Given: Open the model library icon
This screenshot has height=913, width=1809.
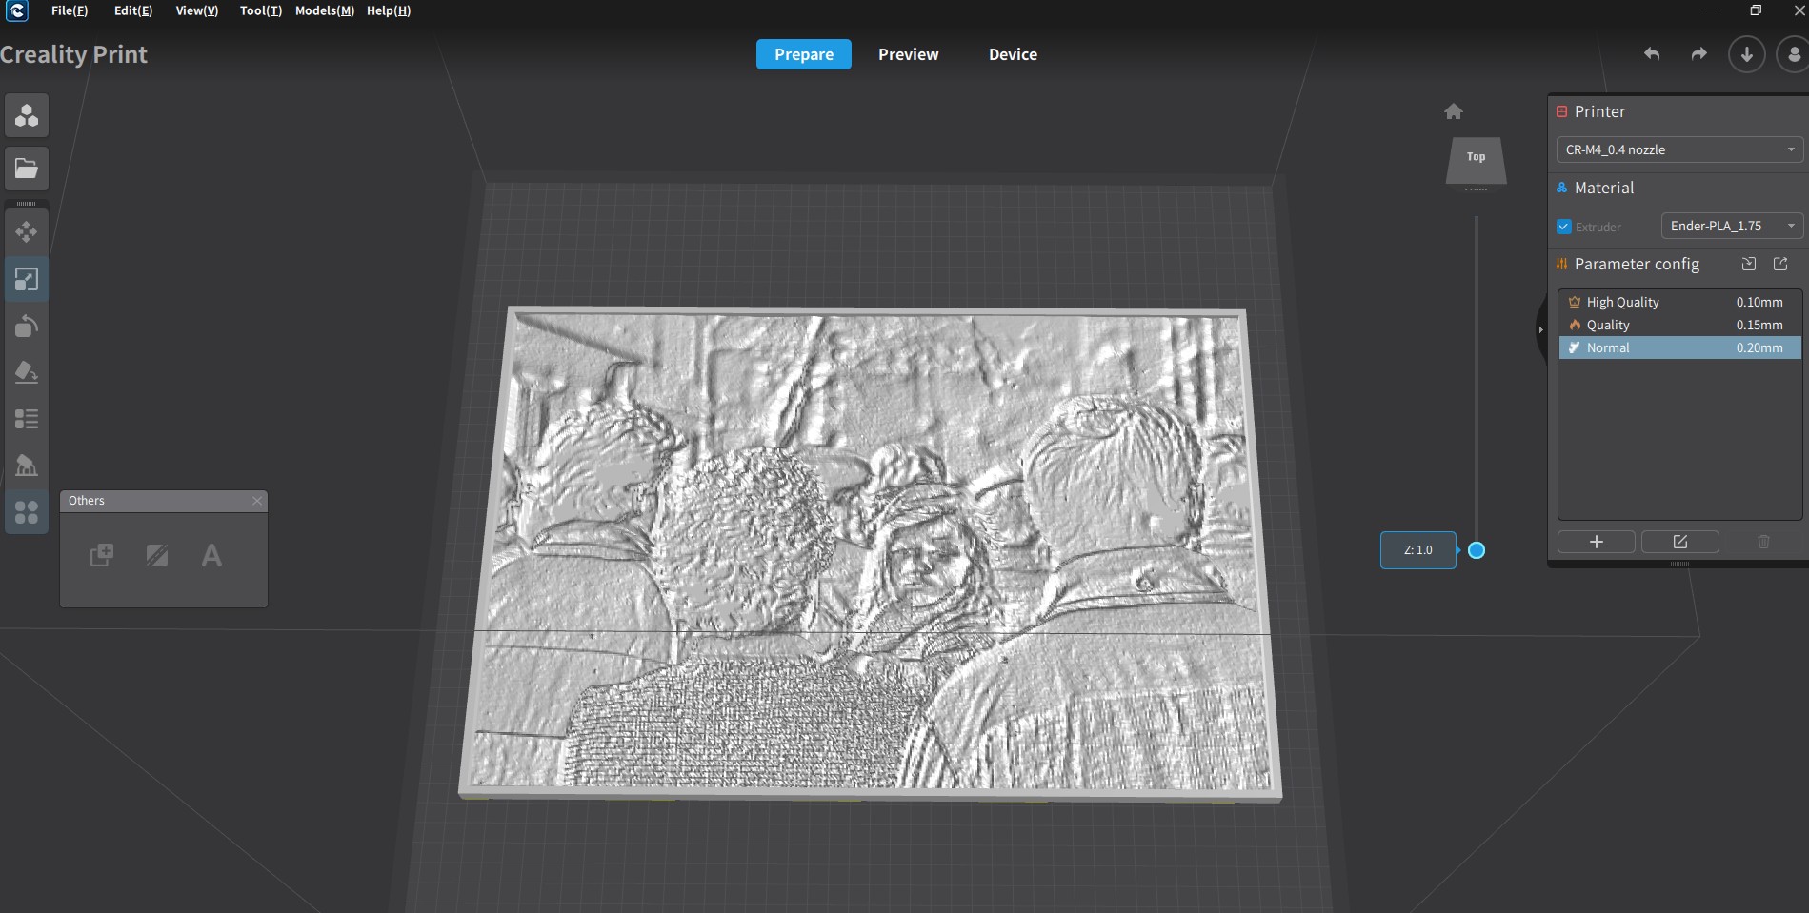Looking at the screenshot, I should [x=27, y=115].
